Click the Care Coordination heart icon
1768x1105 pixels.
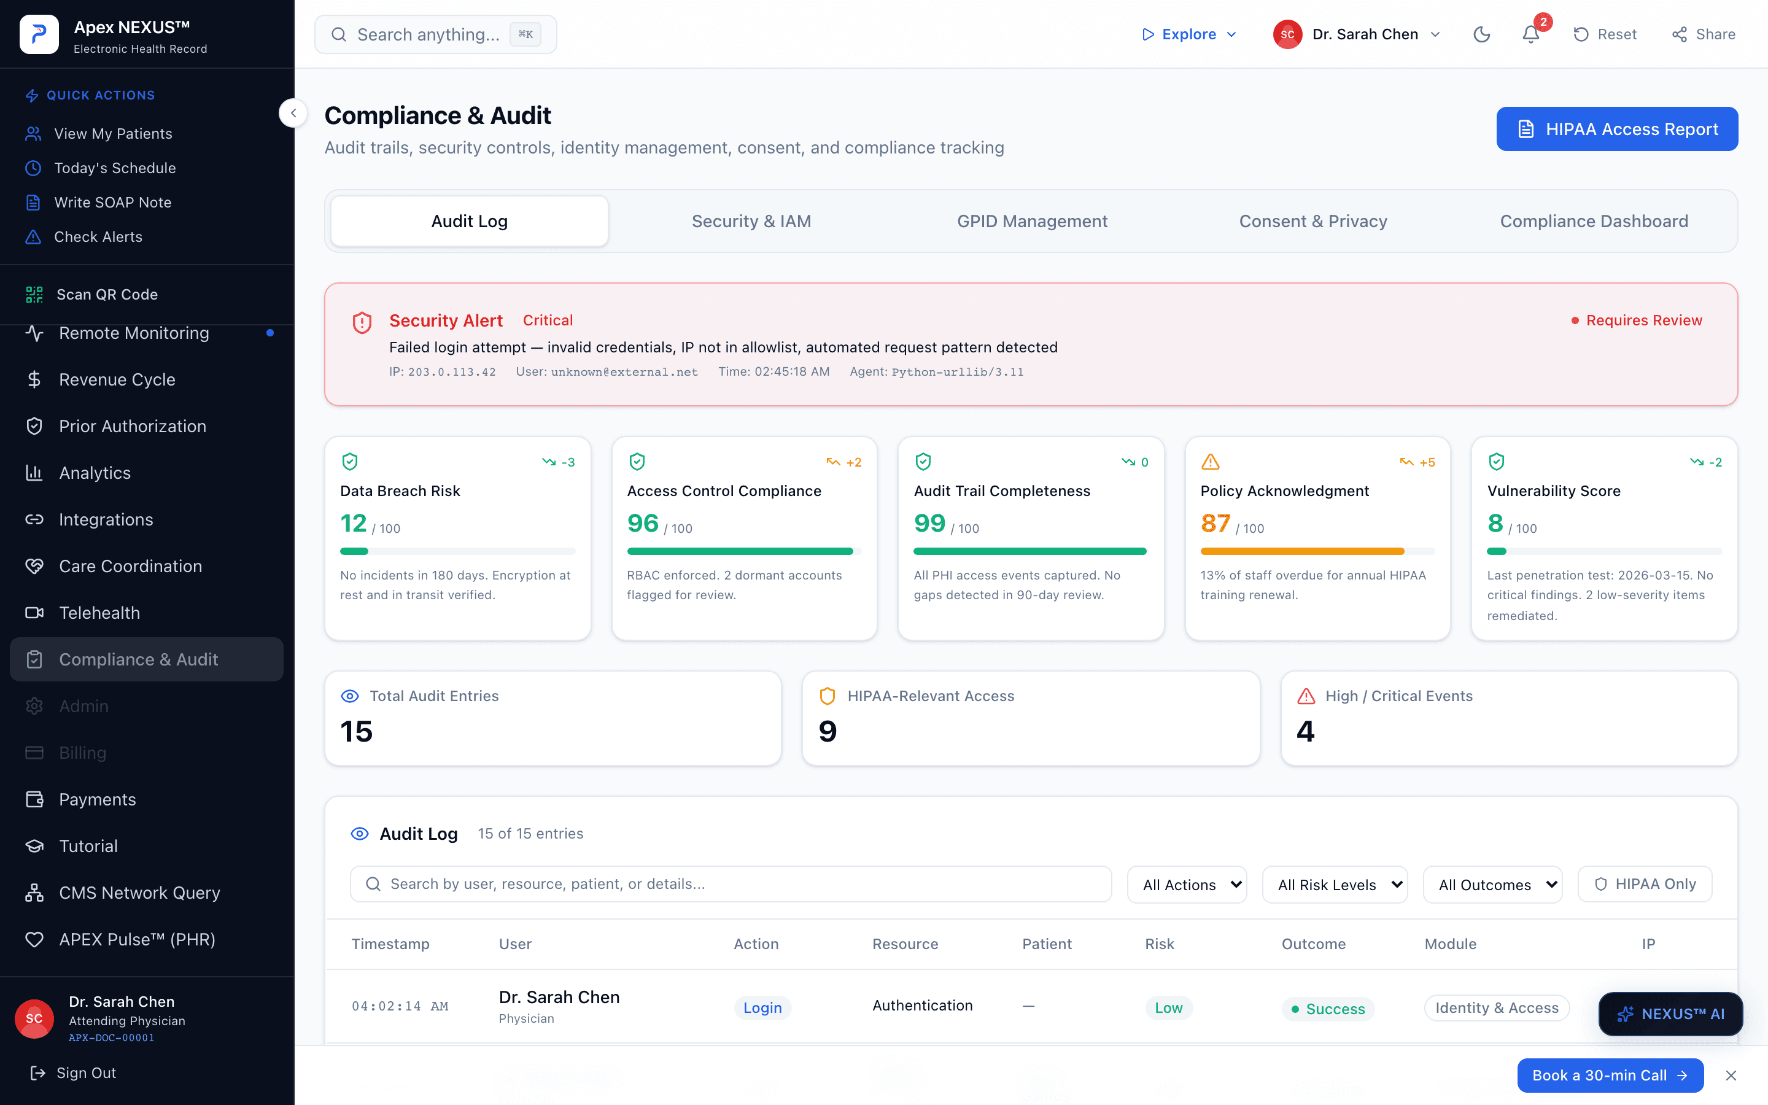coord(34,567)
